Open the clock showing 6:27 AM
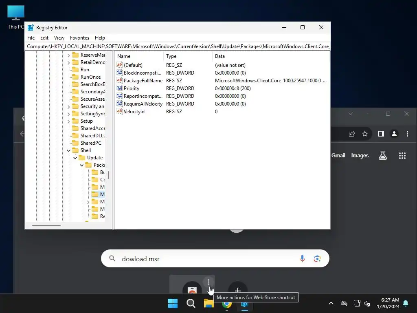The width and height of the screenshot is (417, 313). tap(388, 303)
